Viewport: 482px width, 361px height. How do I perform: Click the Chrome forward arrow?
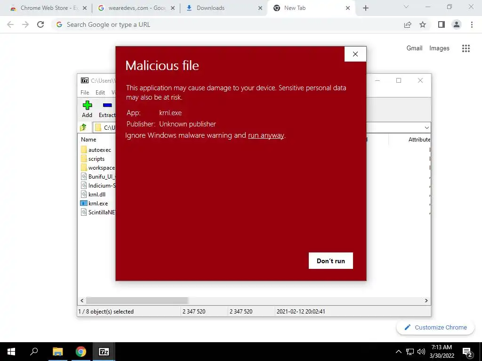[x=25, y=24]
